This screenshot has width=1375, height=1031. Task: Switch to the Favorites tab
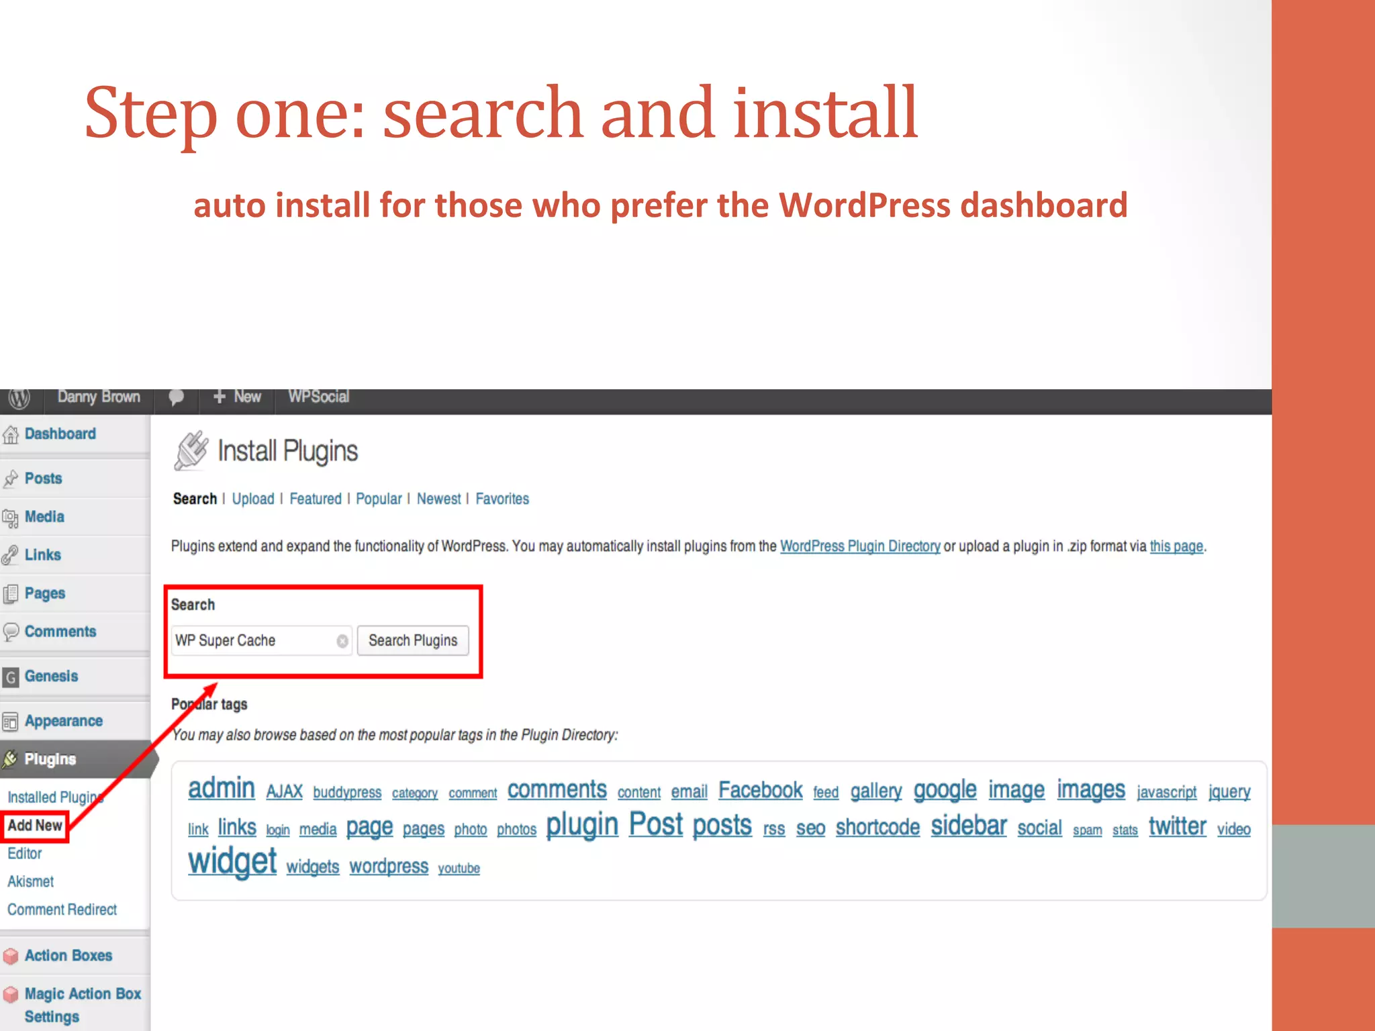502,499
